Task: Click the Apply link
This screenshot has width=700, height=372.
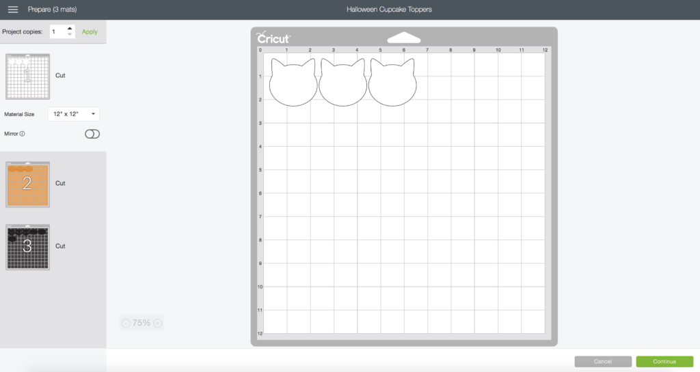Action: pyautogui.click(x=90, y=31)
